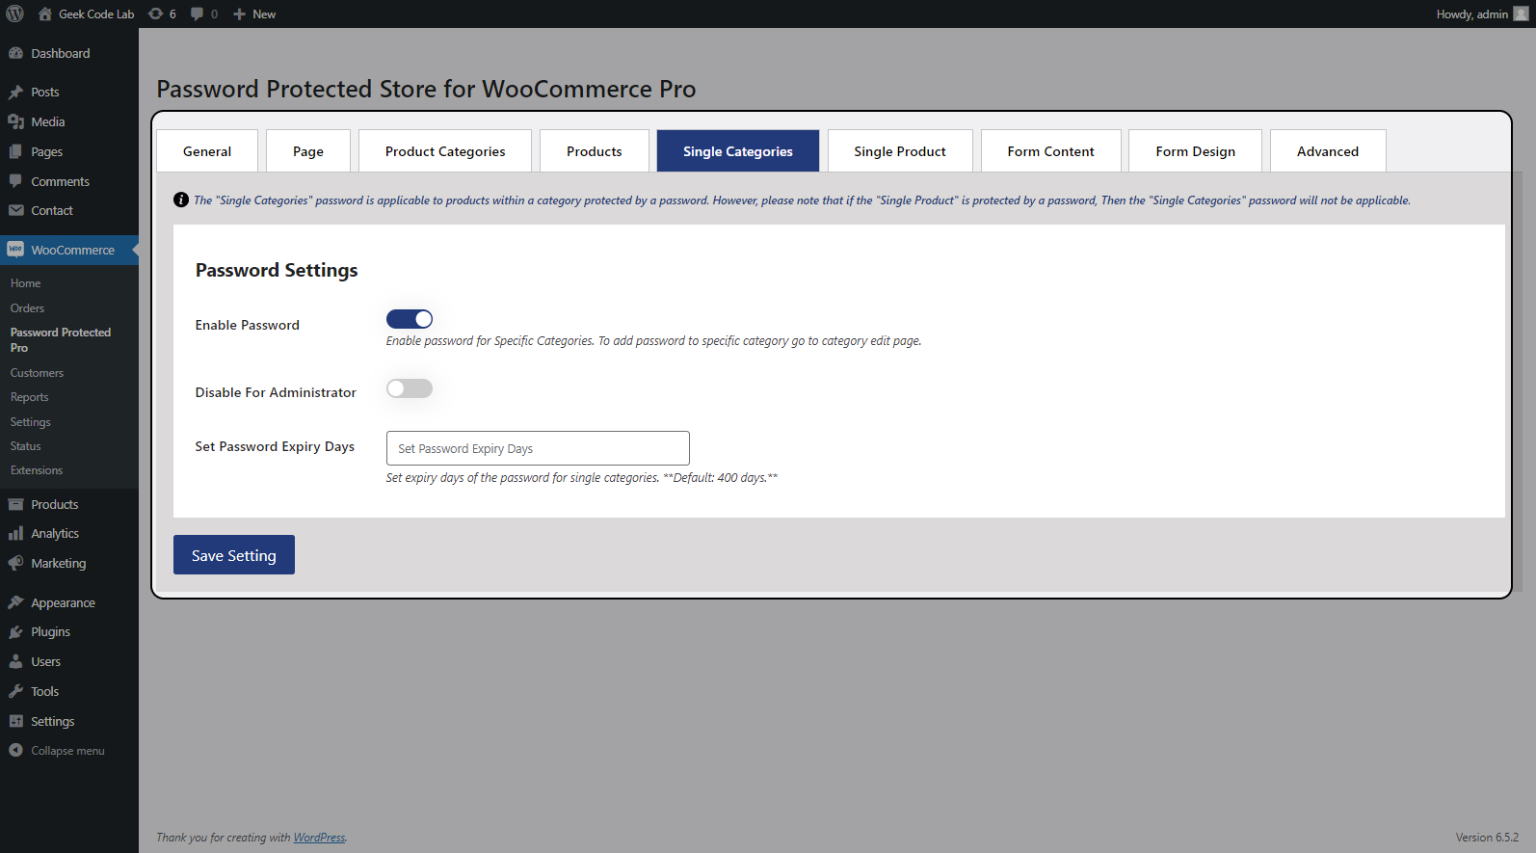
Task: Open WooCommerce Settings submenu link
Action: (x=31, y=422)
